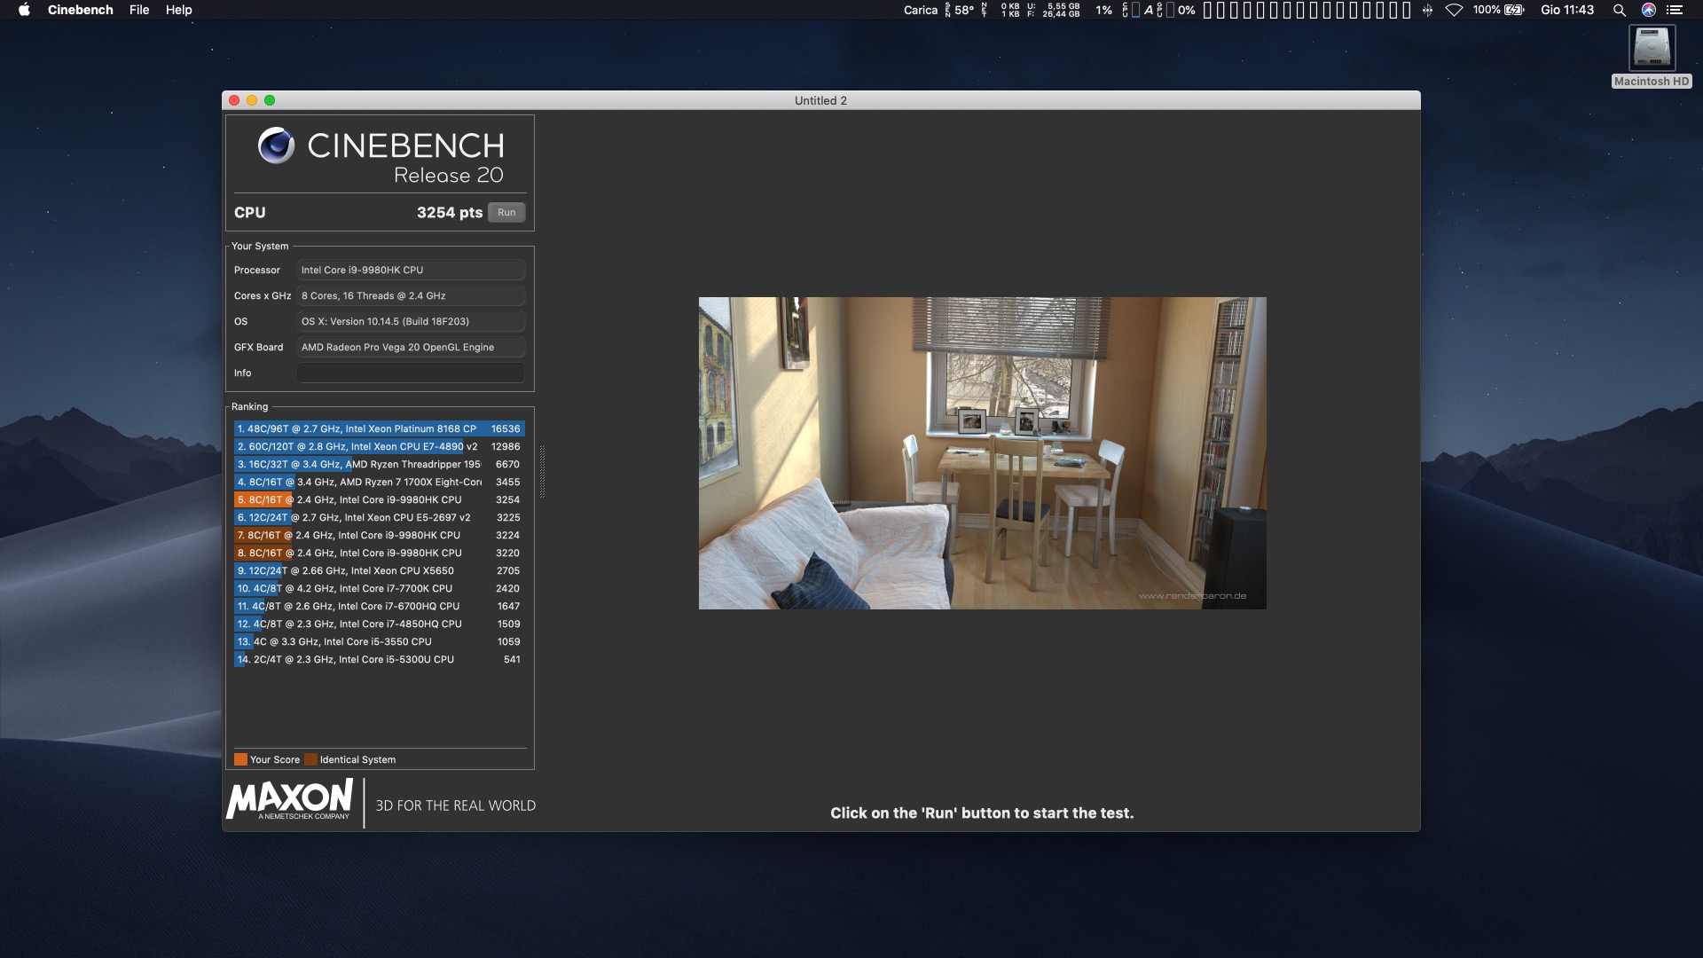Click the panel divider handle beside the ranking list

pyautogui.click(x=542, y=471)
